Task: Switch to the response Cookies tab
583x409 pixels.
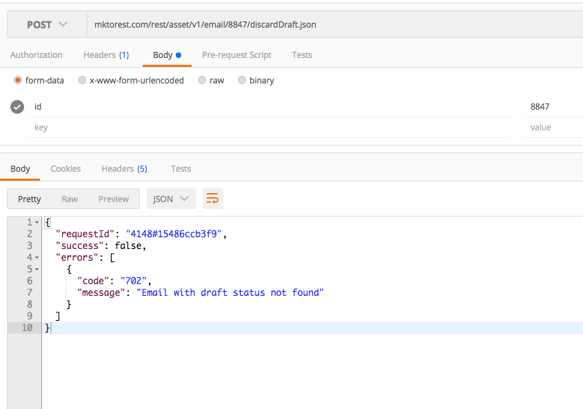Action: (x=65, y=169)
